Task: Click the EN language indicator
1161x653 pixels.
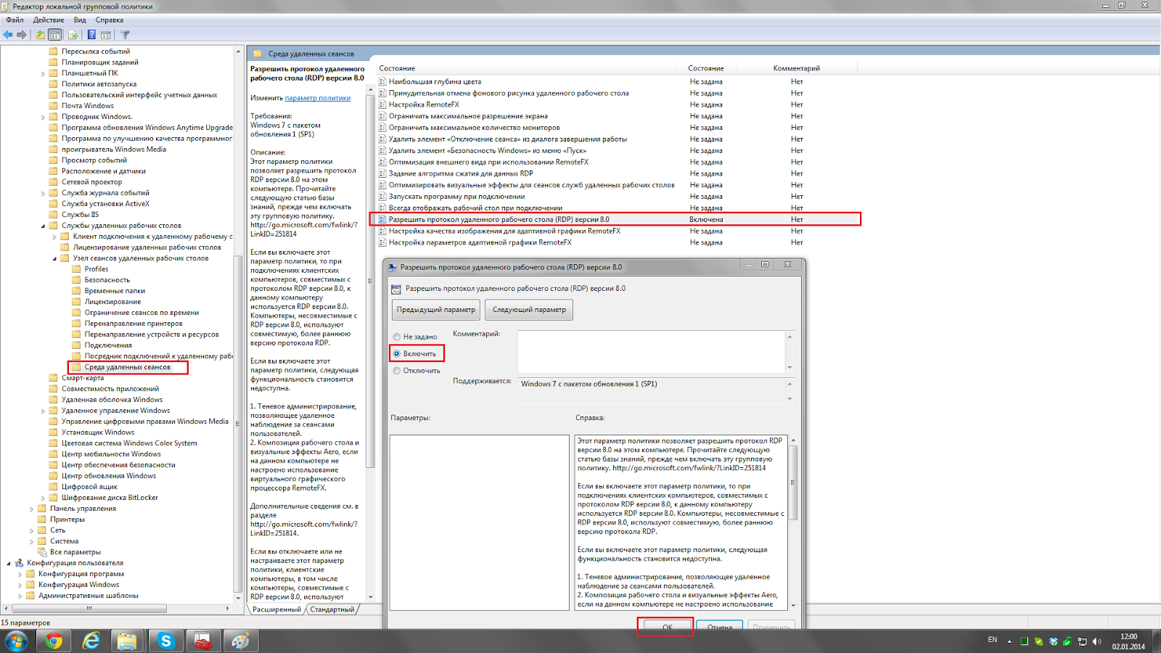Action: (992, 640)
